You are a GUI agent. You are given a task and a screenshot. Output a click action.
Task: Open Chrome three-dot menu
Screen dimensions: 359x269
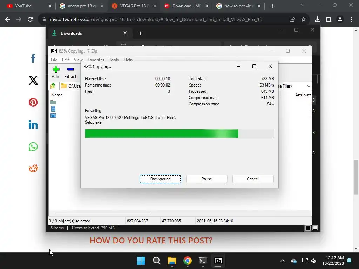point(351,20)
